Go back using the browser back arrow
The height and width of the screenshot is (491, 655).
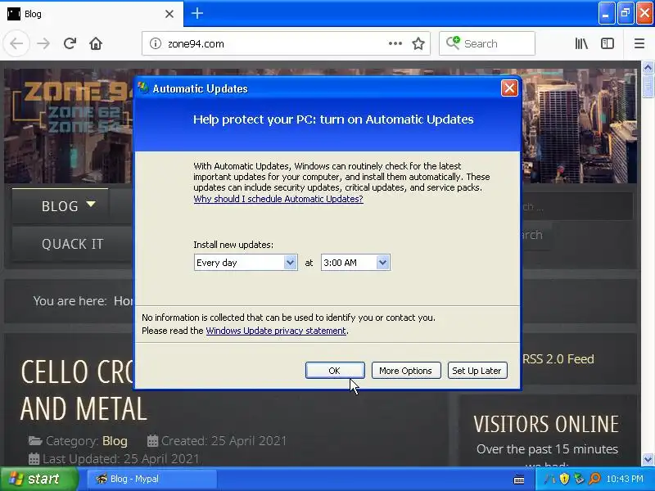(x=16, y=43)
